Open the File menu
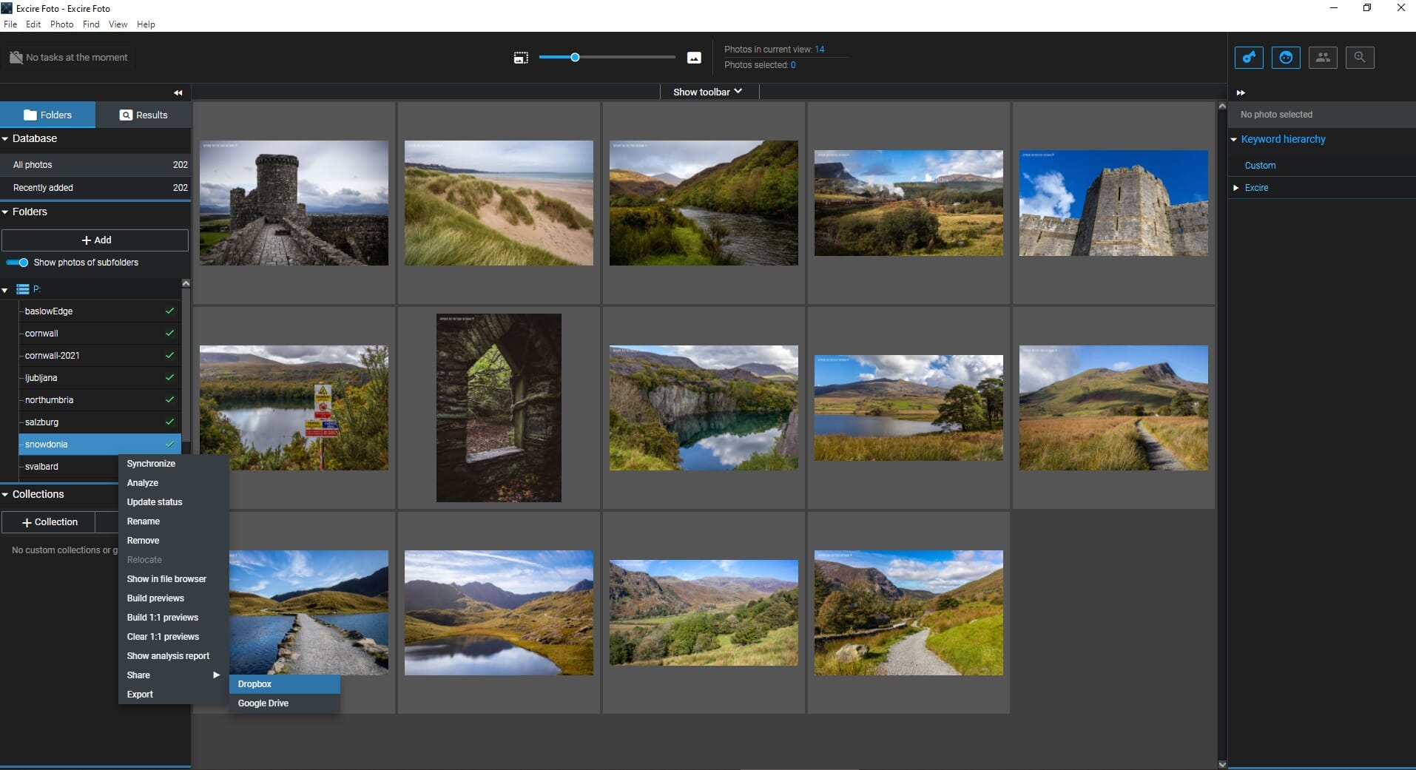Viewport: 1416px width, 770px height. (x=10, y=24)
